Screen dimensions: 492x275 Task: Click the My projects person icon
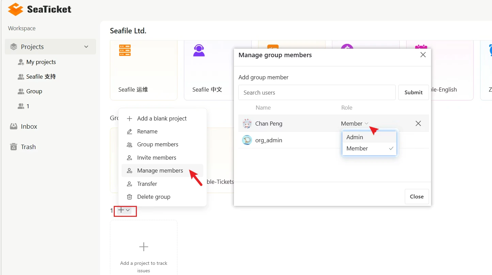21,62
